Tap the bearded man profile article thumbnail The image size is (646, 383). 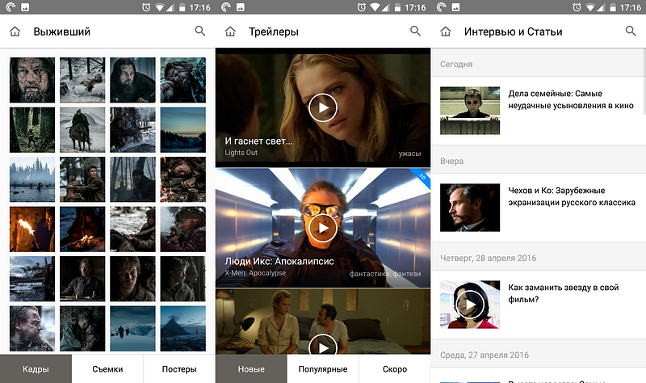470,208
